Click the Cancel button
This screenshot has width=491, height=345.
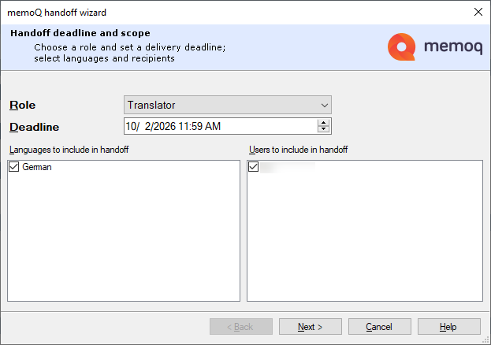click(x=380, y=327)
